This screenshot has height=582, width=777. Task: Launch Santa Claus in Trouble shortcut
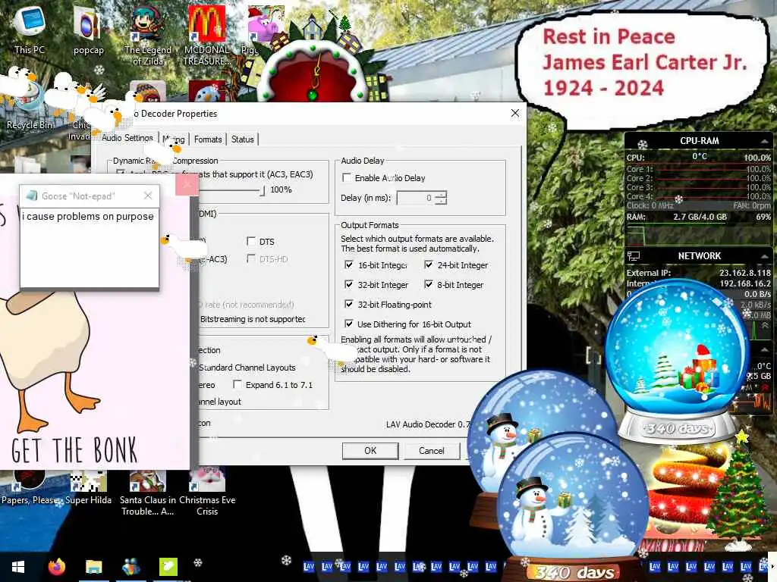coord(147,493)
